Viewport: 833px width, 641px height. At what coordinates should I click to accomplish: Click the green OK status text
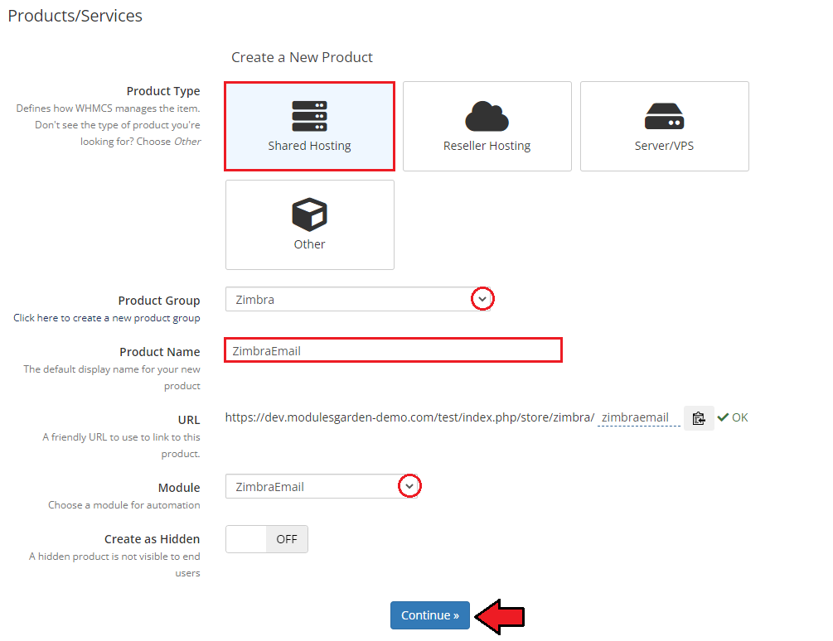739,417
